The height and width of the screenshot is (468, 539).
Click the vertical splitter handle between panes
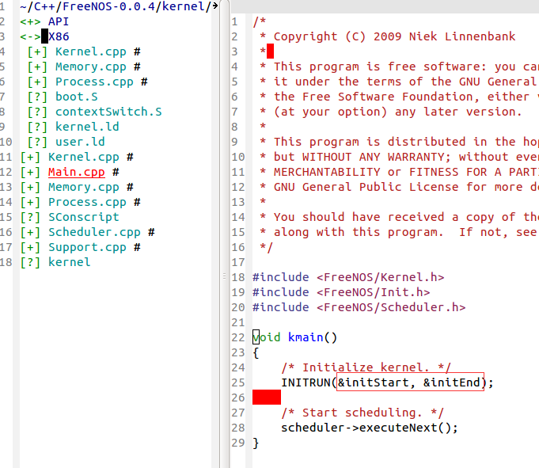(x=224, y=276)
